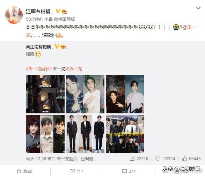Open 江南有柑橘_ profile avatar

14,15
